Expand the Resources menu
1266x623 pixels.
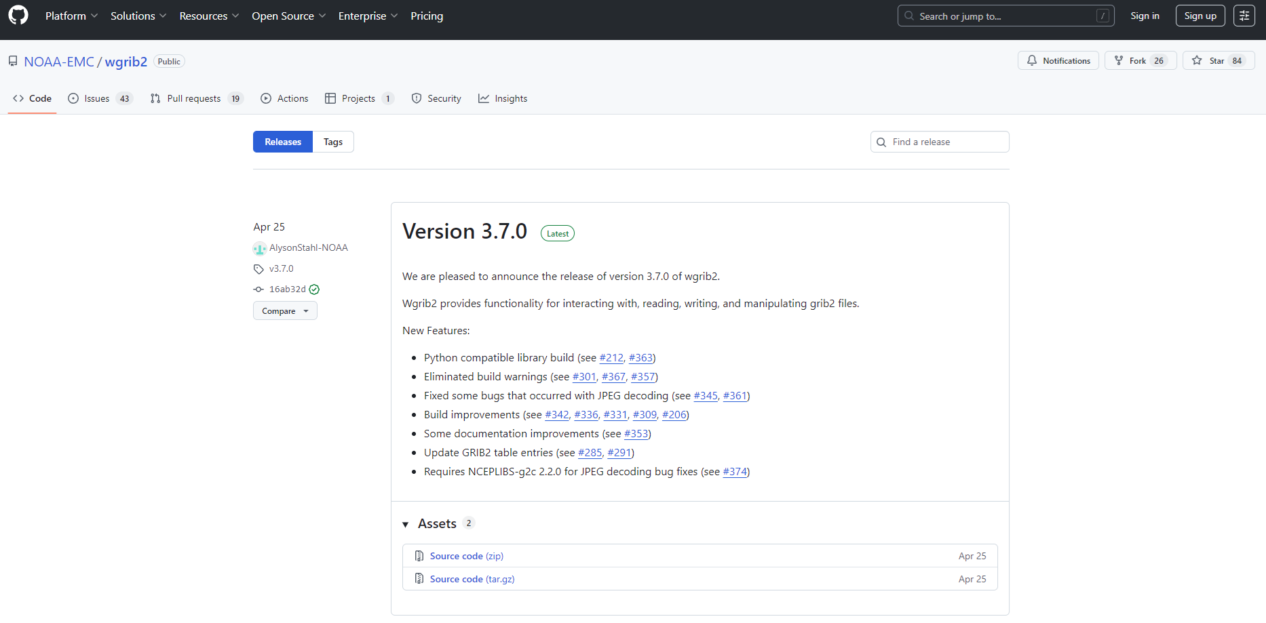coord(209,16)
